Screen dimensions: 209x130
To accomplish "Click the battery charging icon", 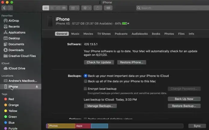I will tap(126, 23).
